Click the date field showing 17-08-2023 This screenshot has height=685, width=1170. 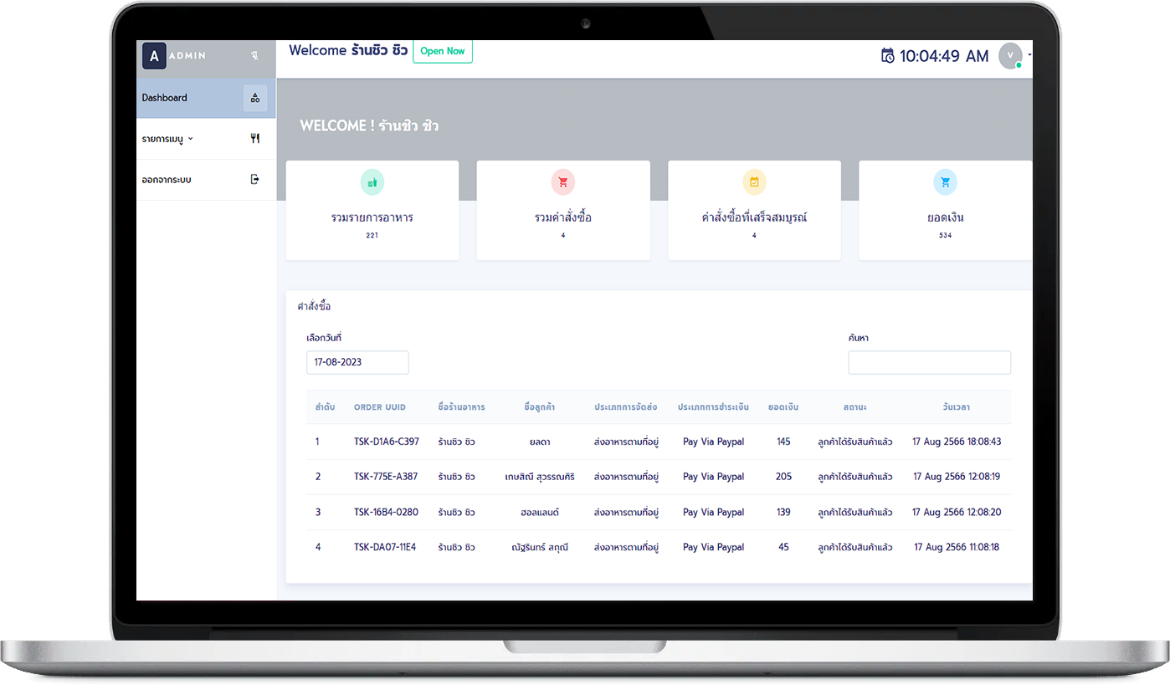[357, 362]
